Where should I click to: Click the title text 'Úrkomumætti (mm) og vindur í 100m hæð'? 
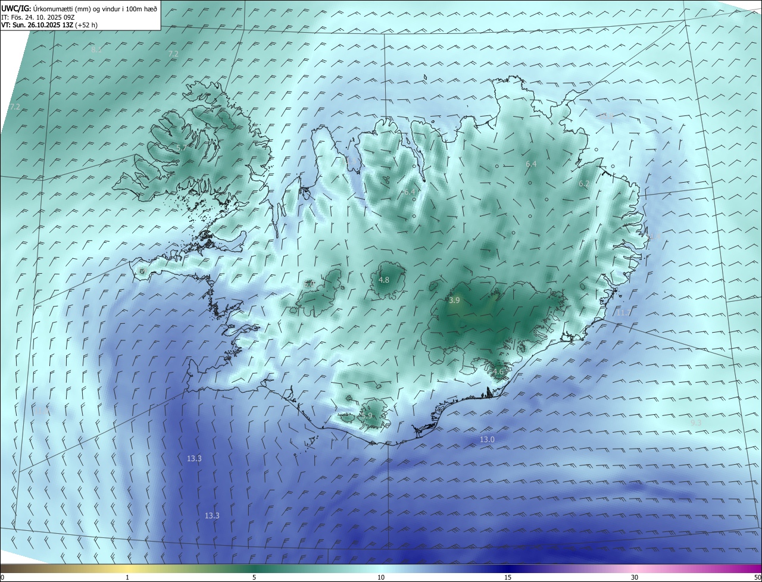tap(95, 9)
